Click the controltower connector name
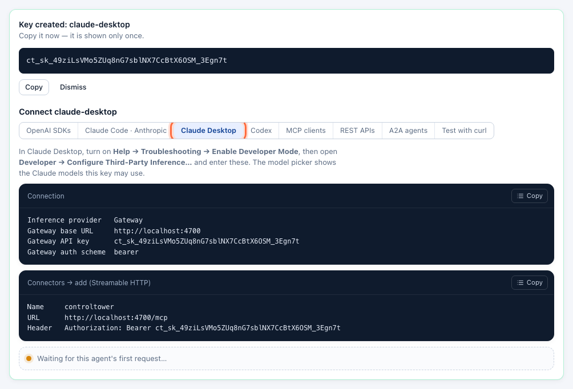The height and width of the screenshot is (389, 573). pos(89,307)
